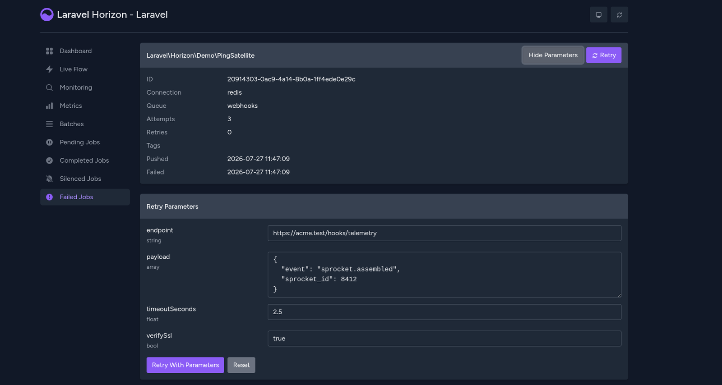Click the Tags field label
Image resolution: width=722 pixels, height=385 pixels.
[153, 146]
